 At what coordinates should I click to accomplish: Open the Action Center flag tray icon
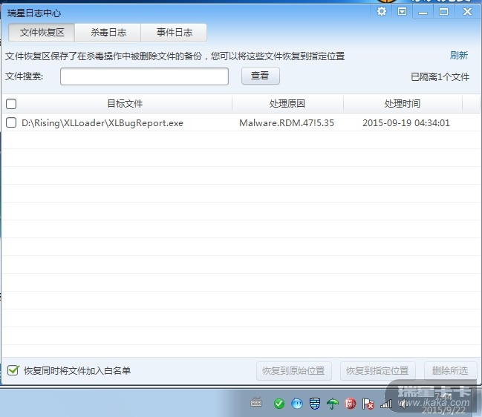(368, 404)
